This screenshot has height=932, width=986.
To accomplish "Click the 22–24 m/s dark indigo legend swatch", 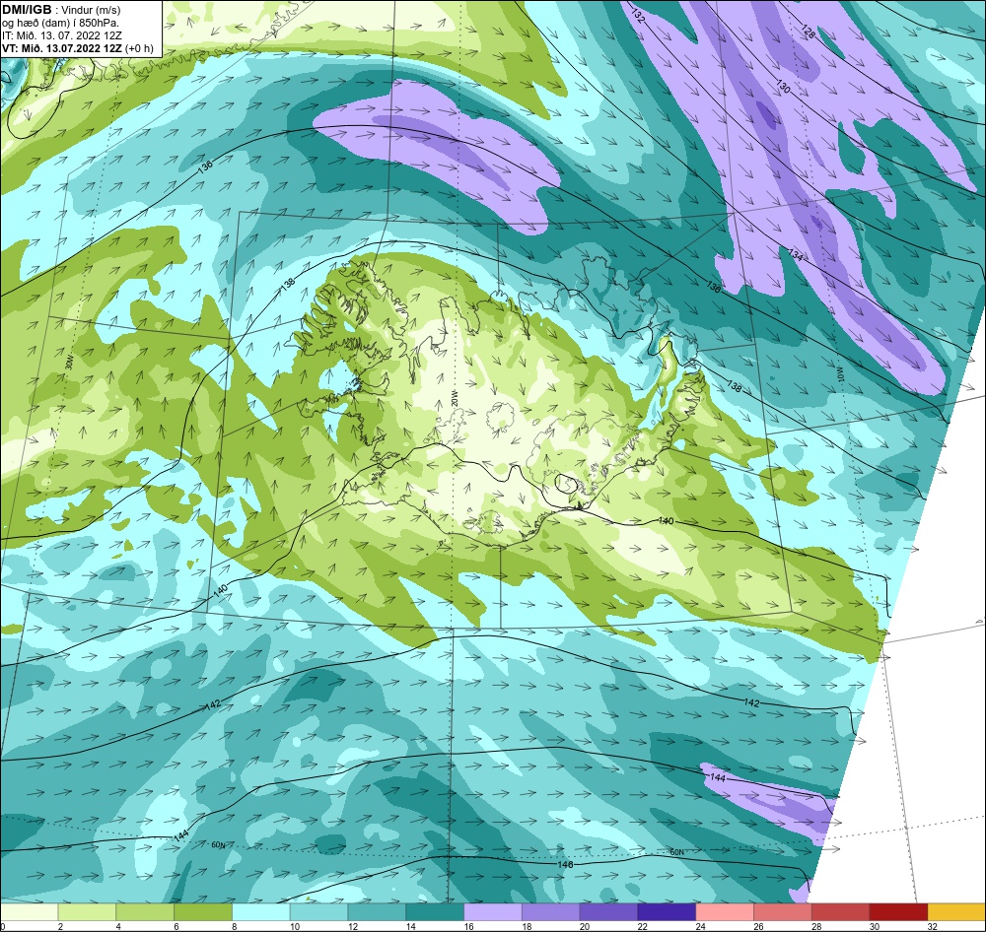I will [667, 912].
